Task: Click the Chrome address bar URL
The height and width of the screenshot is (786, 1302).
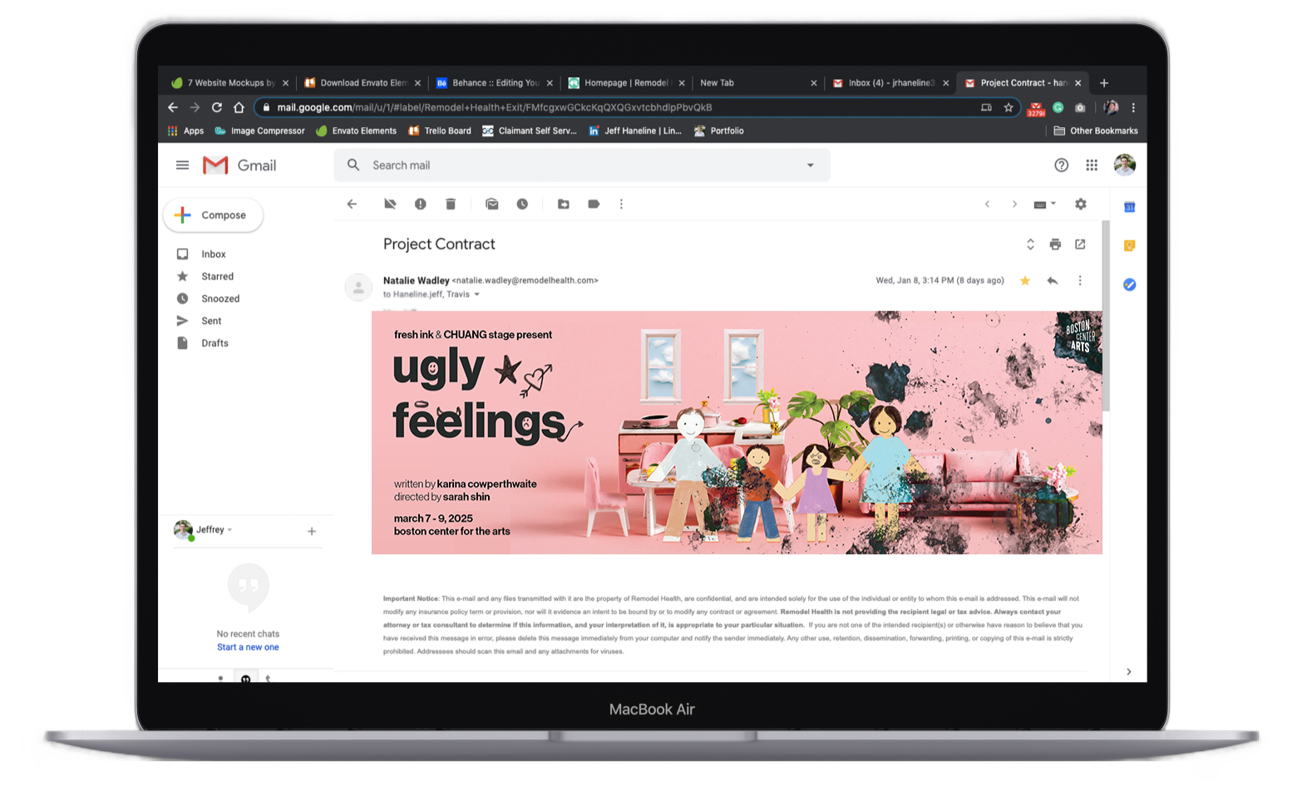Action: click(495, 107)
